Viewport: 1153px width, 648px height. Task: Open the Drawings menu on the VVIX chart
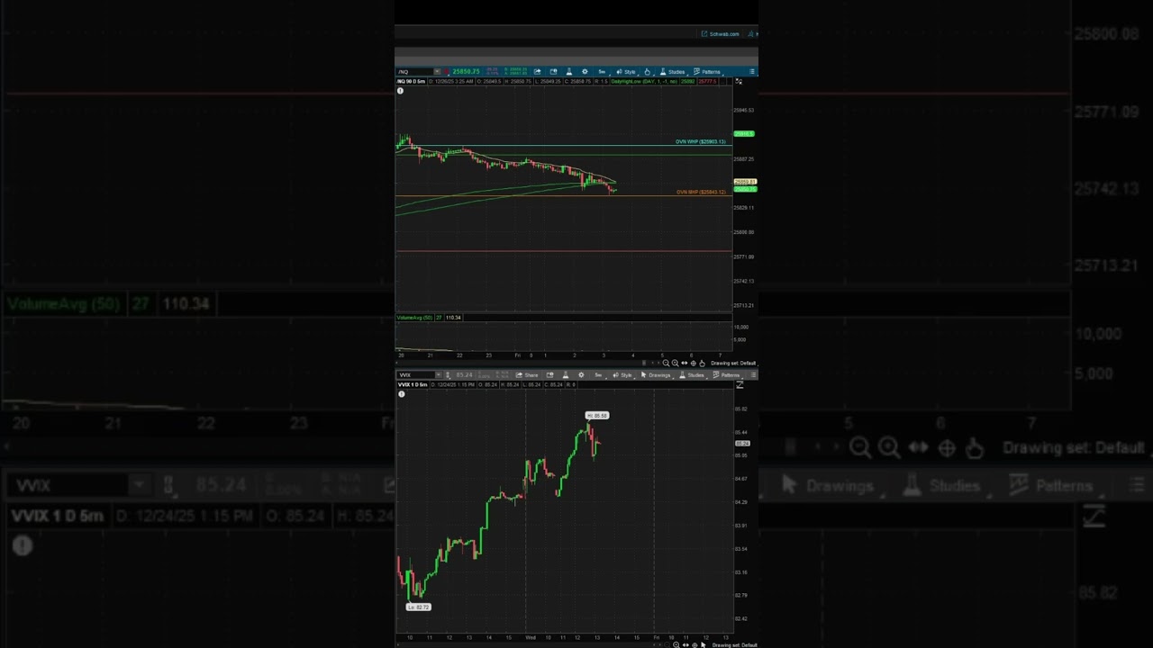655,374
